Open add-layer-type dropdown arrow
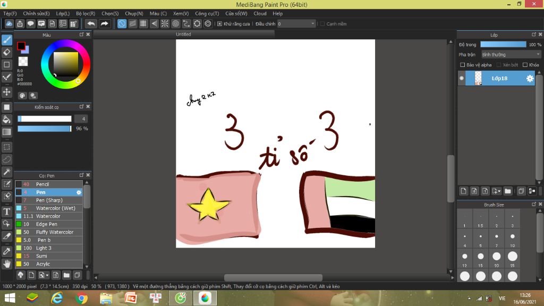The image size is (544, 306). pyautogui.click(x=497, y=191)
